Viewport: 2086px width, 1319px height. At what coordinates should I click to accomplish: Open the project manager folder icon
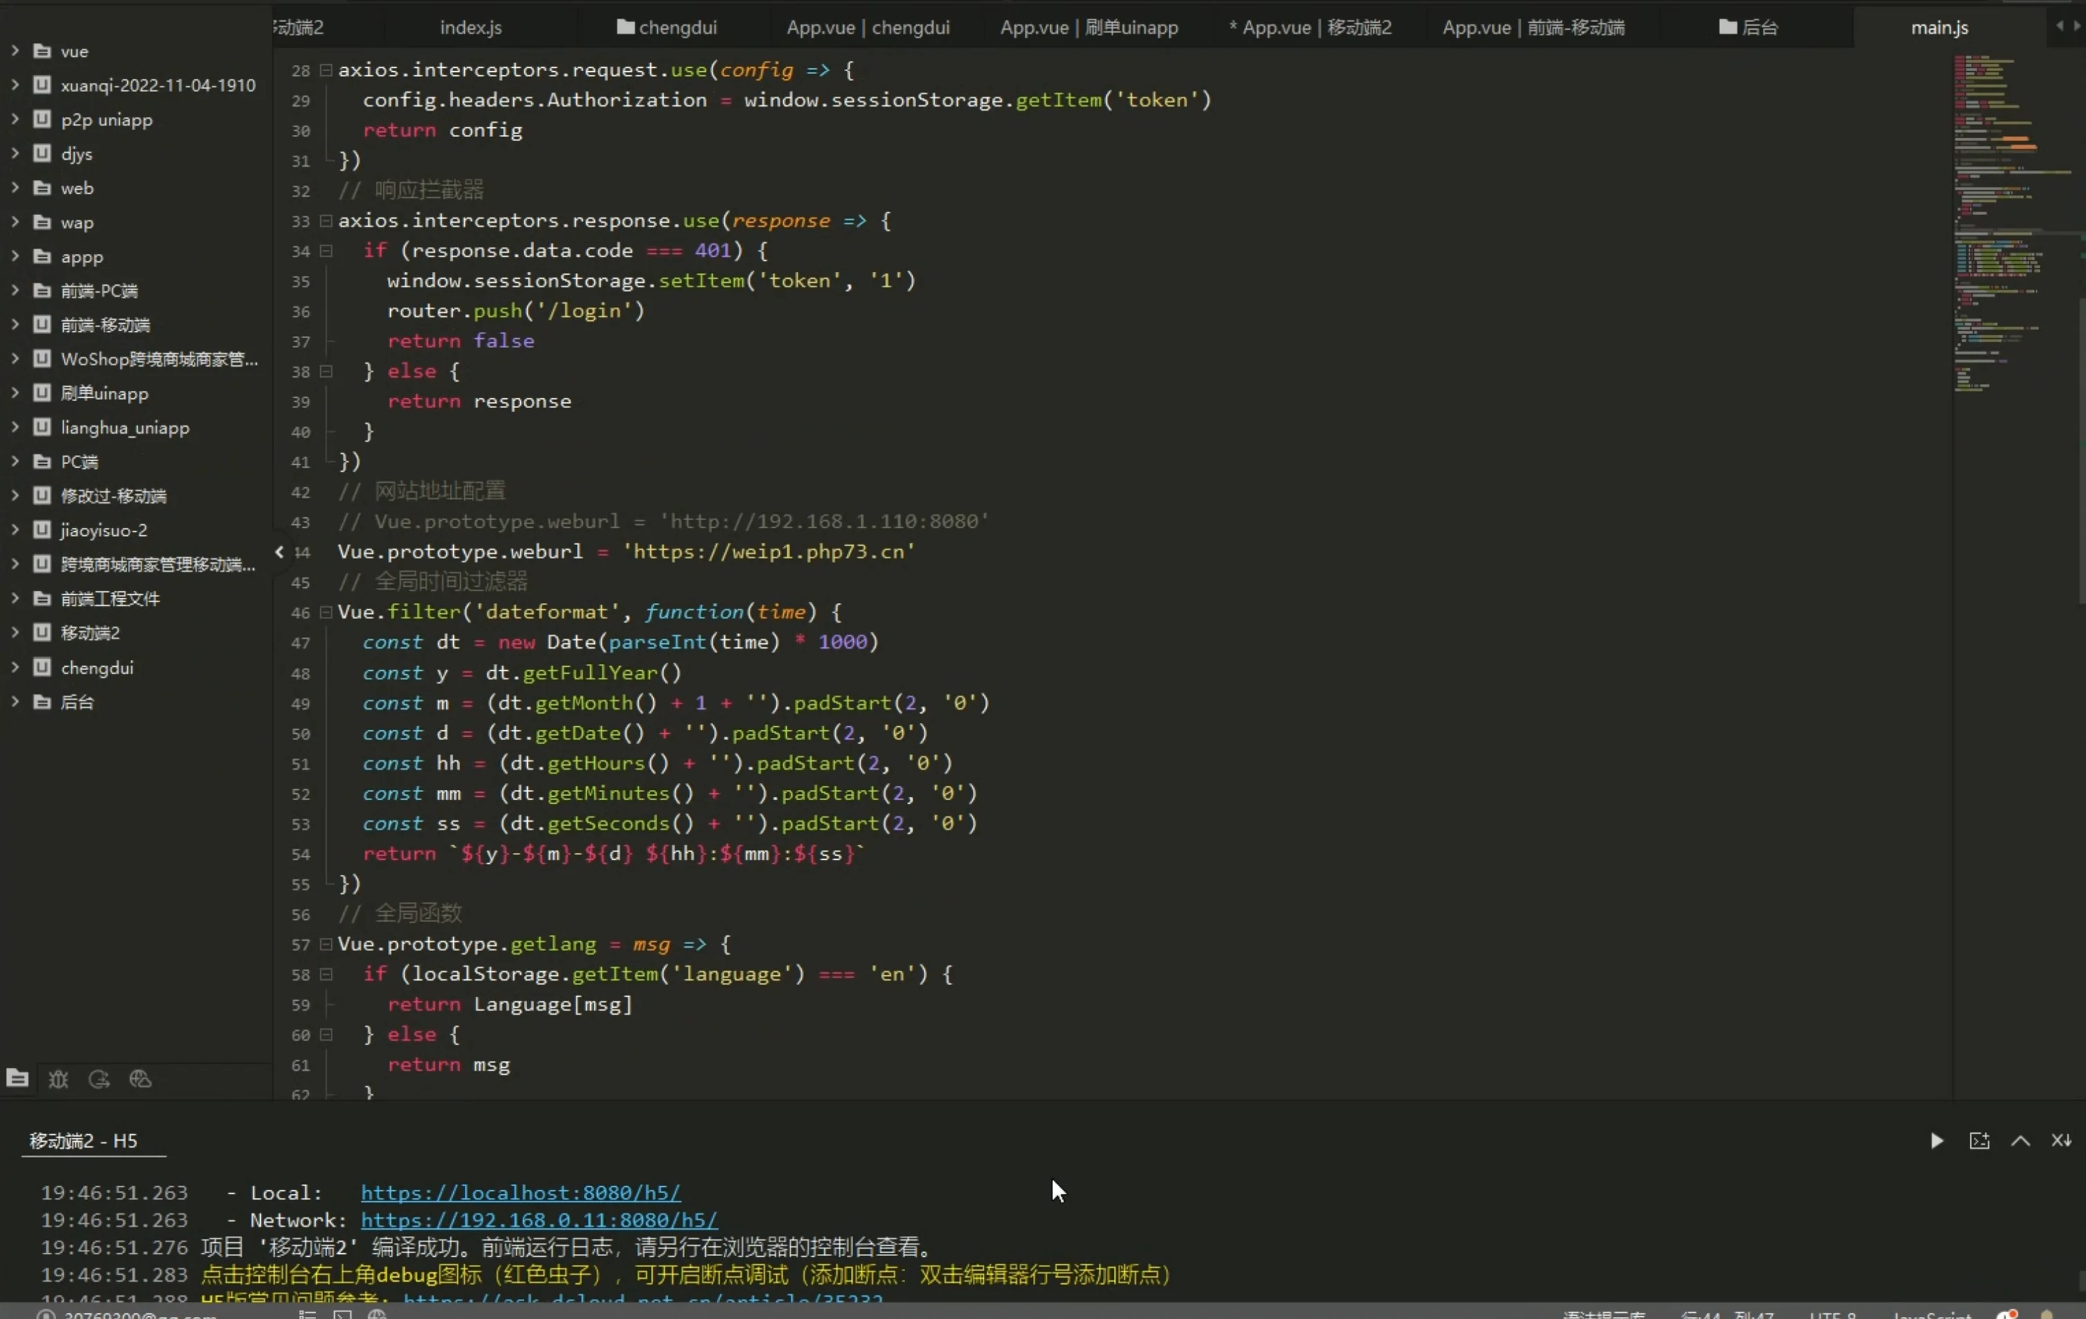tap(17, 1078)
